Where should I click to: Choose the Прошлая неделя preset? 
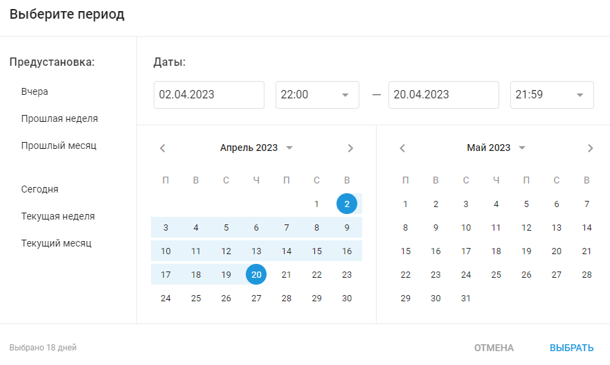tap(60, 118)
